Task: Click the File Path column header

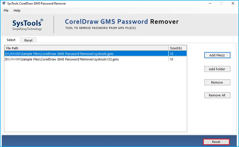Action: (86, 48)
